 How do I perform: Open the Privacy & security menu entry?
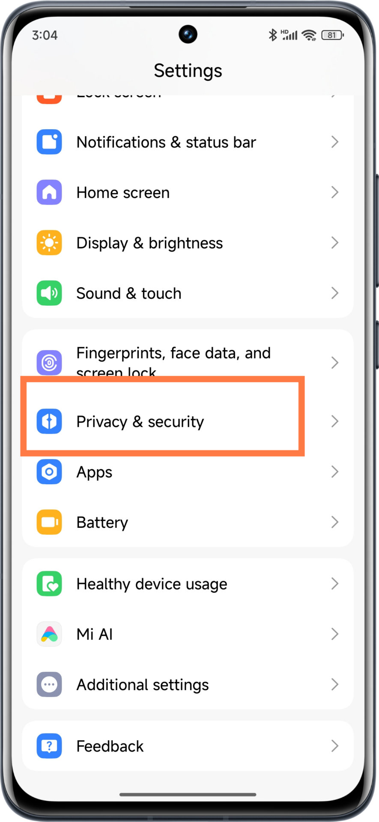[x=188, y=421]
